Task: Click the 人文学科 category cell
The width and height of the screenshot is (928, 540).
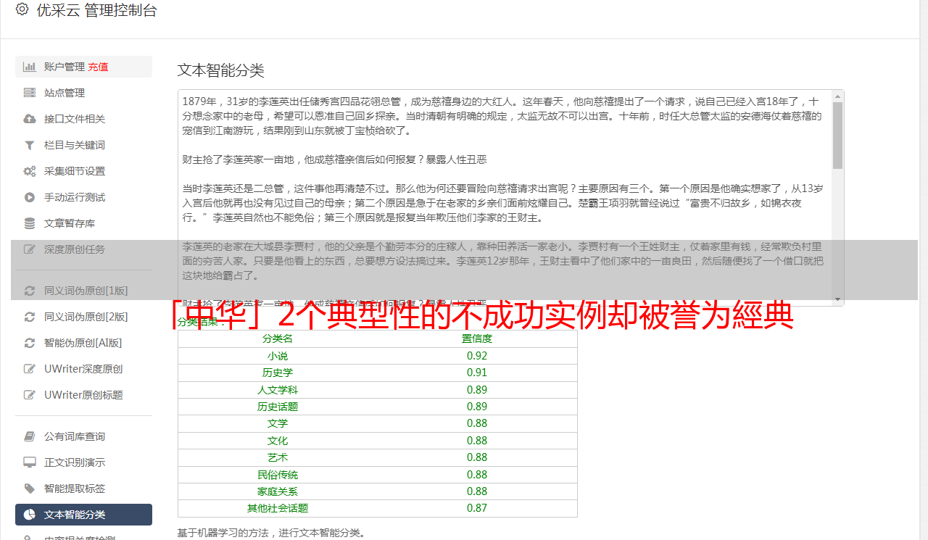Action: 278,390
